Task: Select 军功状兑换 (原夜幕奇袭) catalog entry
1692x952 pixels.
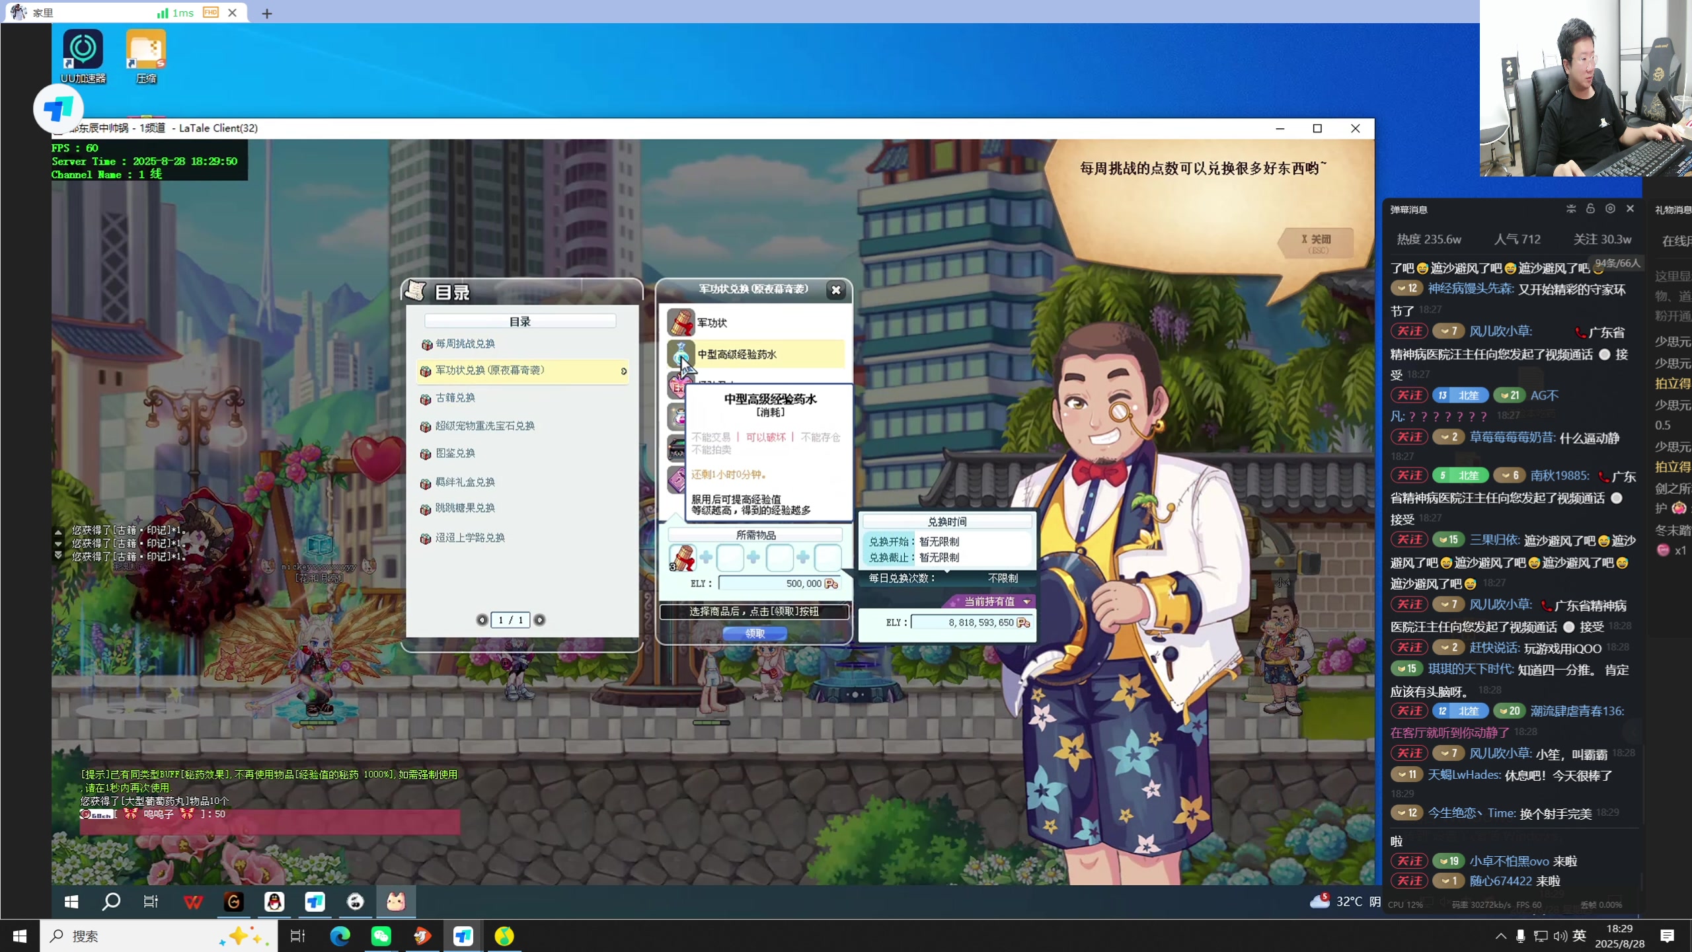Action: [x=522, y=371]
